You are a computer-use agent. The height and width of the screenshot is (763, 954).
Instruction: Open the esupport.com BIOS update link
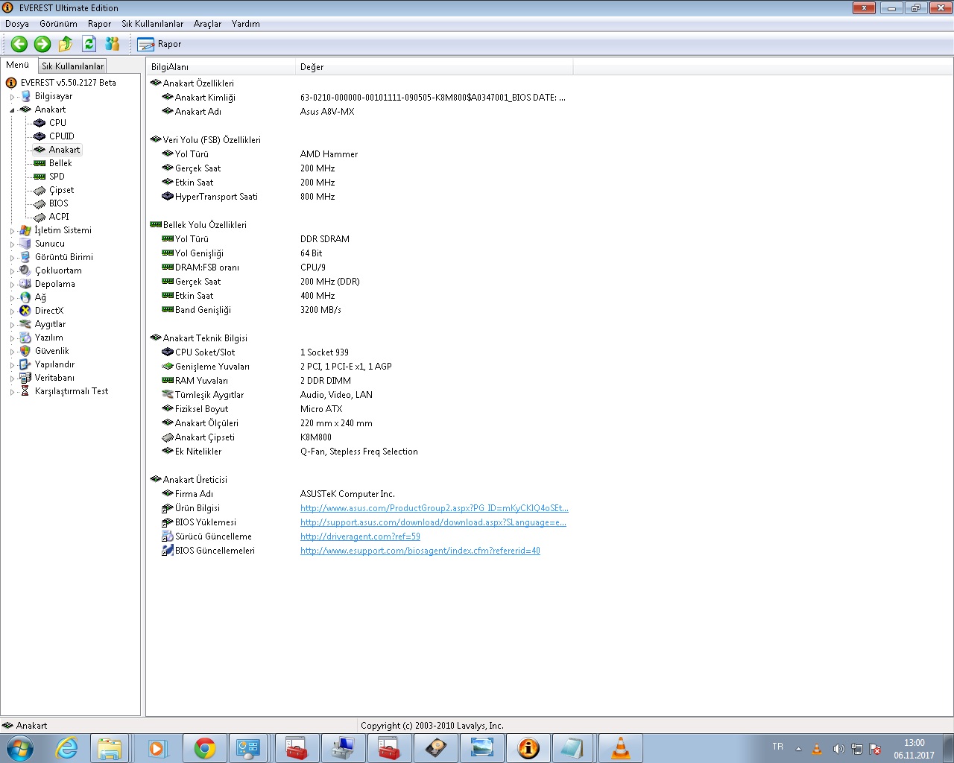(x=420, y=551)
